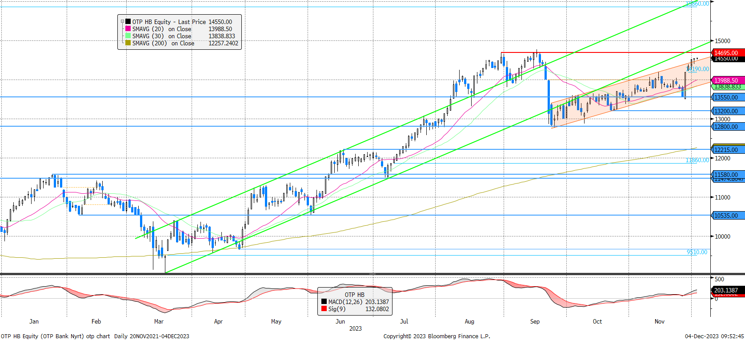Click the 2023 year label
Image resolution: width=745 pixels, height=340 pixels.
[x=355, y=328]
